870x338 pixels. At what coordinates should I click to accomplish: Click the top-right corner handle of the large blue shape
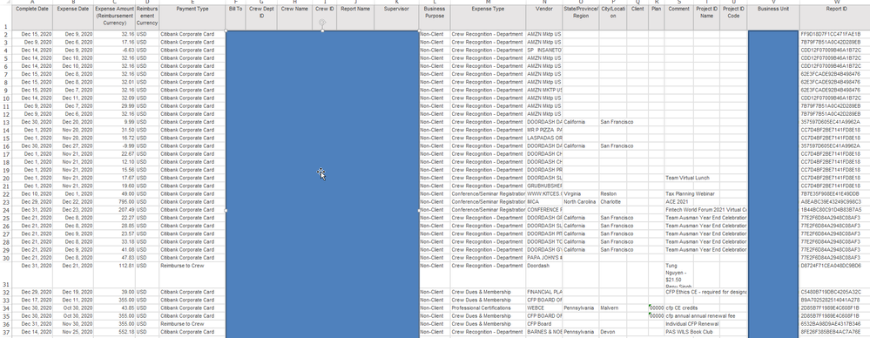pos(419,31)
